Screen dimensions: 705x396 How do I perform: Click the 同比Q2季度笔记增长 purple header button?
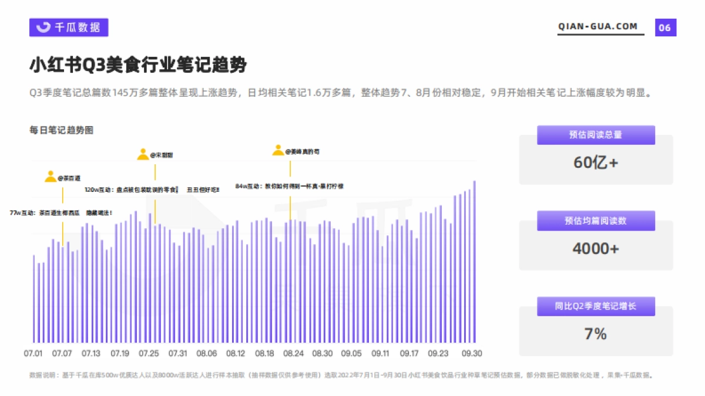(595, 306)
